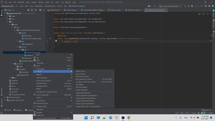Open the SpringBootMailApplication run configuration dropdown
The image size is (215, 121).
point(170,6)
